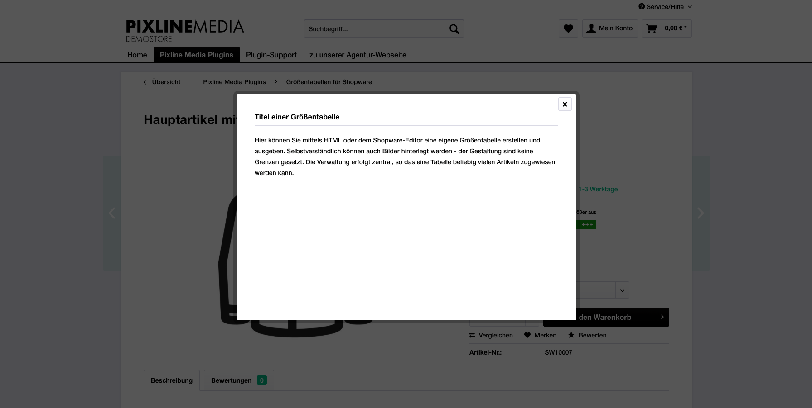Image resolution: width=812 pixels, height=408 pixels.
Task: Click Merken to save the article
Action: click(x=540, y=335)
